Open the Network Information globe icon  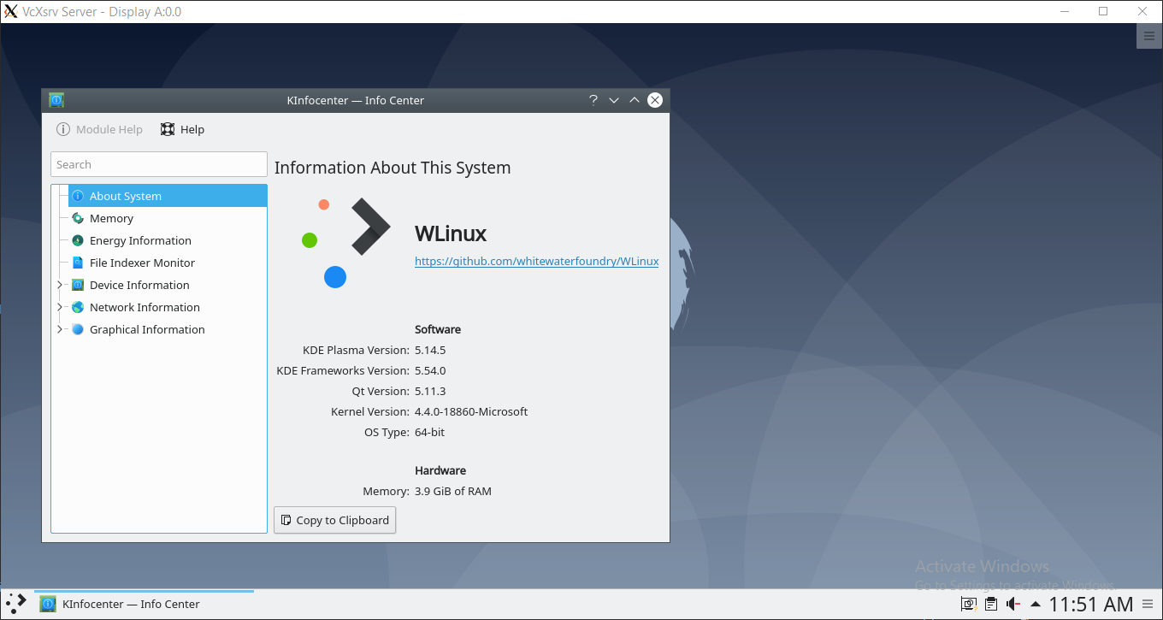pyautogui.click(x=78, y=307)
